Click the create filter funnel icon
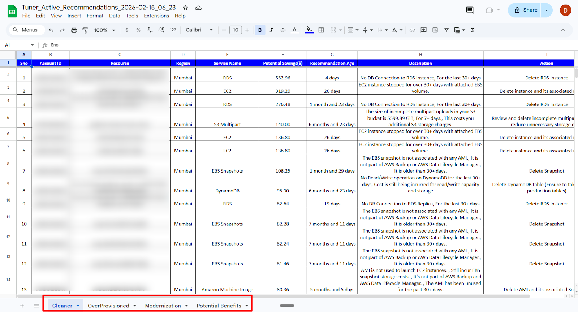Viewport: 578px width, 312px height. pyautogui.click(x=447, y=30)
